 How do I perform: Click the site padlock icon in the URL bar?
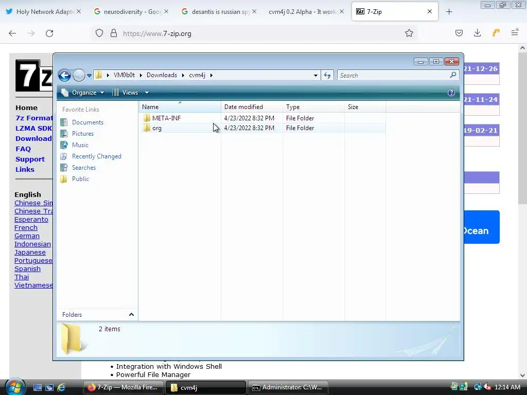[114, 33]
